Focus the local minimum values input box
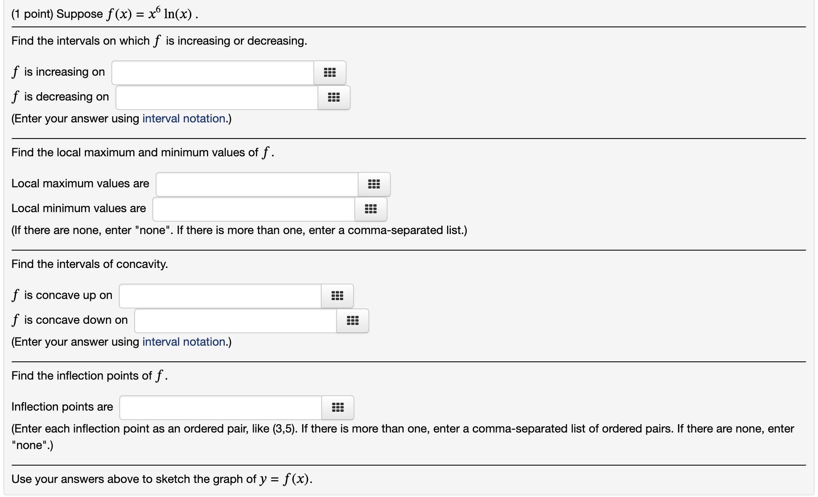Screen dimensions: 818x497 coord(253,209)
